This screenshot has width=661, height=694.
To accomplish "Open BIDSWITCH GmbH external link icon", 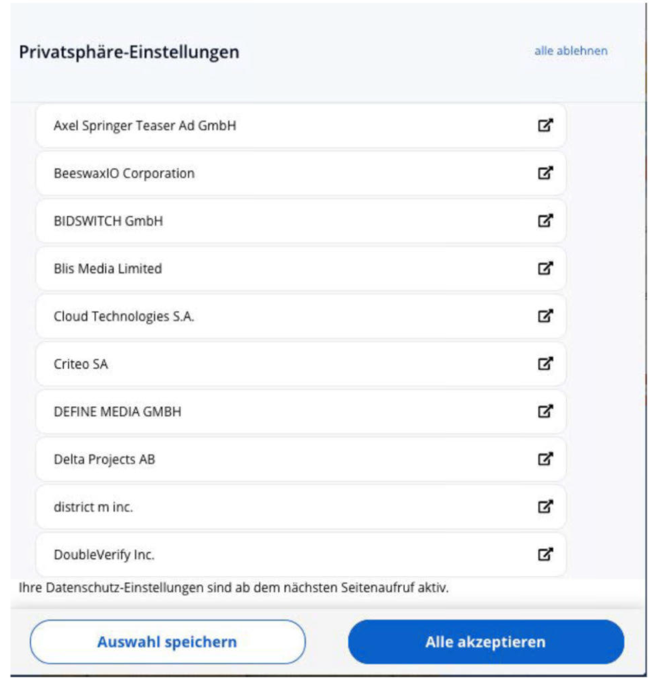I will coord(545,221).
